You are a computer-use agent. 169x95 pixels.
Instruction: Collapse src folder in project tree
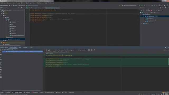2,16
